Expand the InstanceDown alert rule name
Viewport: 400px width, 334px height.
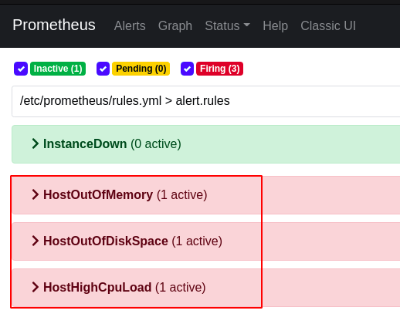point(85,143)
